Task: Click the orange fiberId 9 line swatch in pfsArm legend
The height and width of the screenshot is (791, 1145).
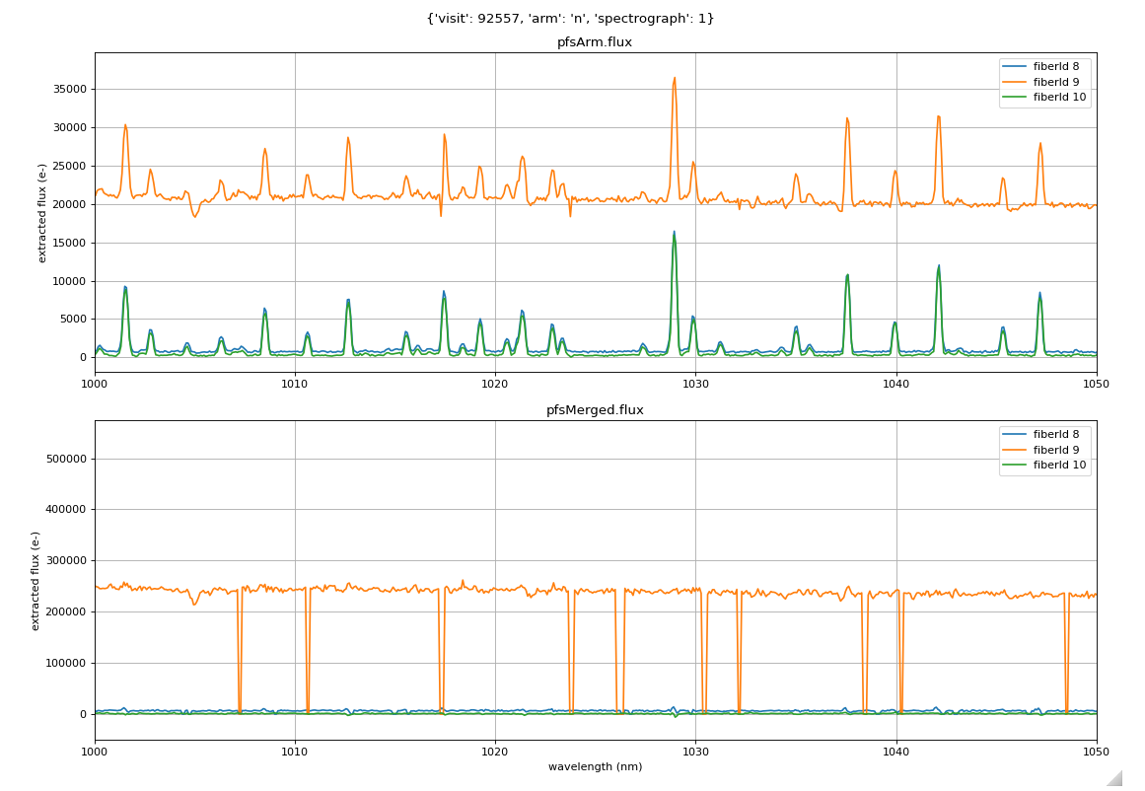Action: 1014,82
